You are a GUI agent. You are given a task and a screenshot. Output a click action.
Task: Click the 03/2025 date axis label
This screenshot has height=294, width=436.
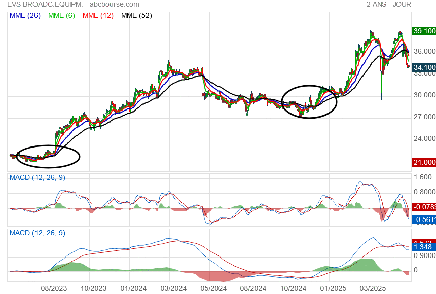[x=373, y=288]
